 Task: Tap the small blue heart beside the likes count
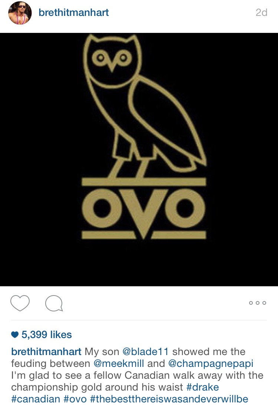point(15,335)
